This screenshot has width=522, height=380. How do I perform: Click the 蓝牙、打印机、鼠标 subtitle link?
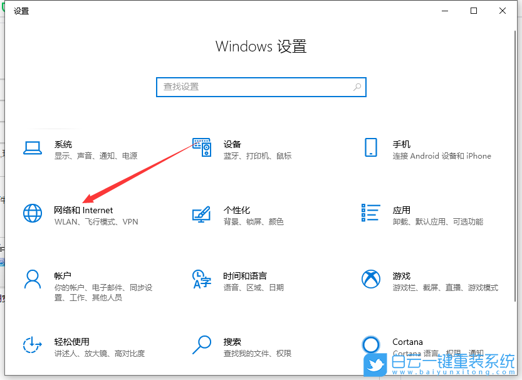tap(257, 156)
